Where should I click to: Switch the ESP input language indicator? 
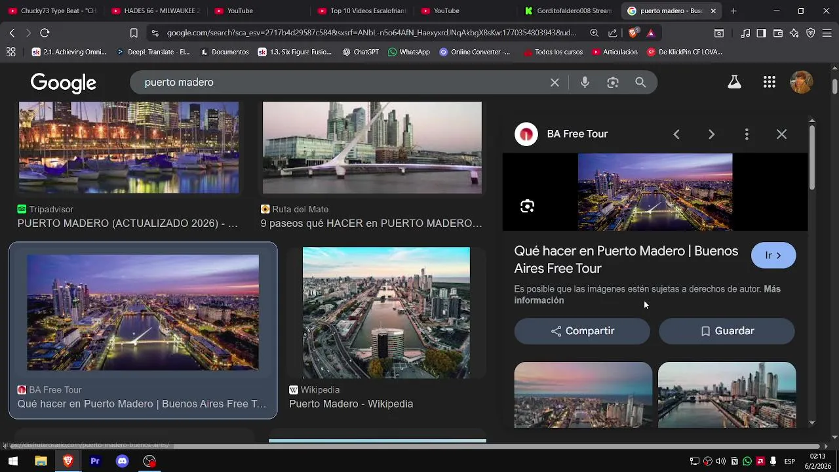[x=790, y=462]
